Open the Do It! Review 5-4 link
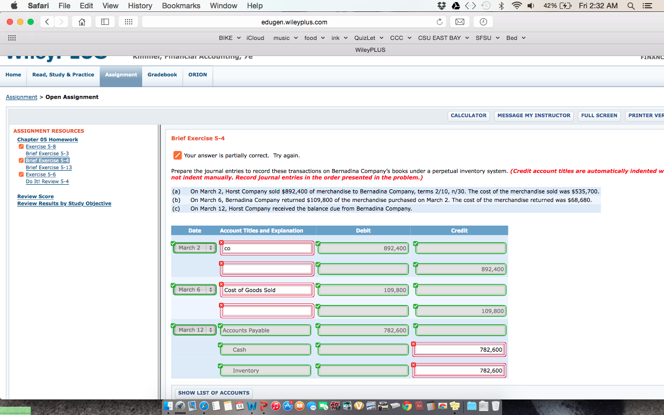 [x=47, y=182]
